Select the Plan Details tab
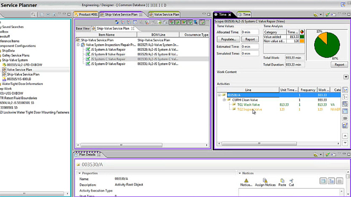 87,154
